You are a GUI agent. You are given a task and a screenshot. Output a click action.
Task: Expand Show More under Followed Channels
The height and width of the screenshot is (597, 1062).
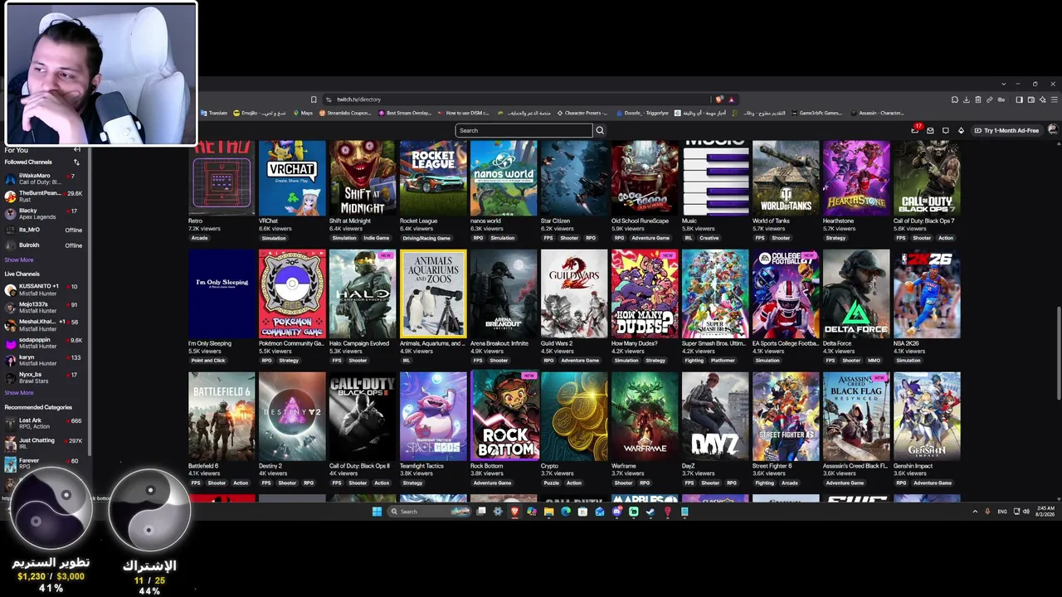(19, 260)
